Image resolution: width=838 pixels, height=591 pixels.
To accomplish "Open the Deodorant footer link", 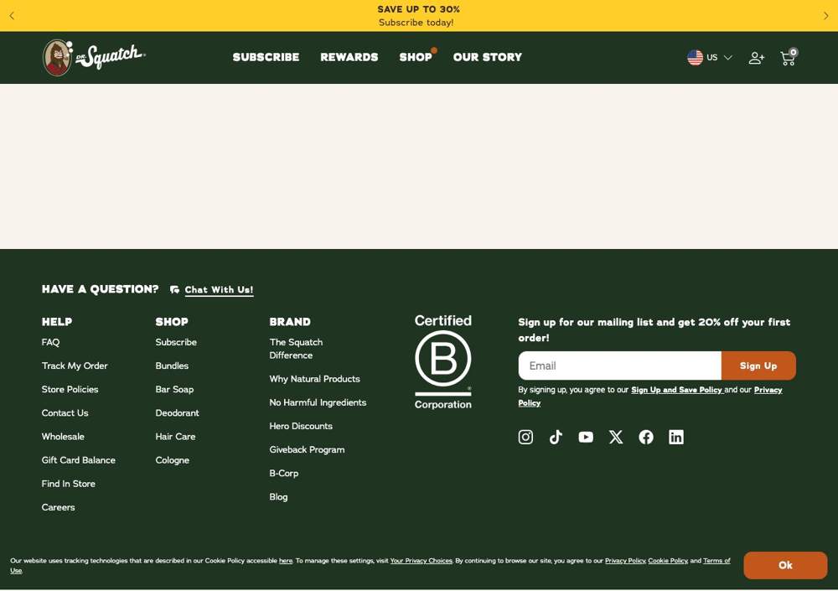I will point(177,413).
